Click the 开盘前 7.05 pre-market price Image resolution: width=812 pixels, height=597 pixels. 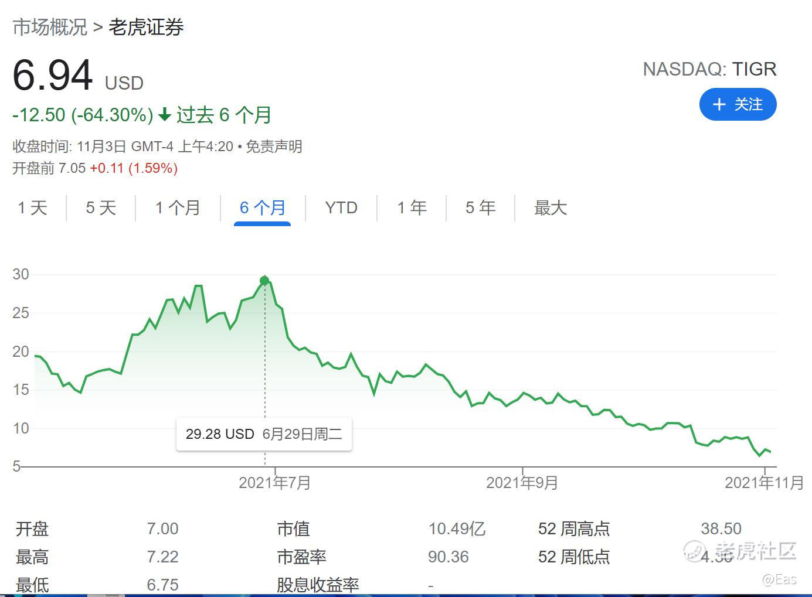pos(49,169)
